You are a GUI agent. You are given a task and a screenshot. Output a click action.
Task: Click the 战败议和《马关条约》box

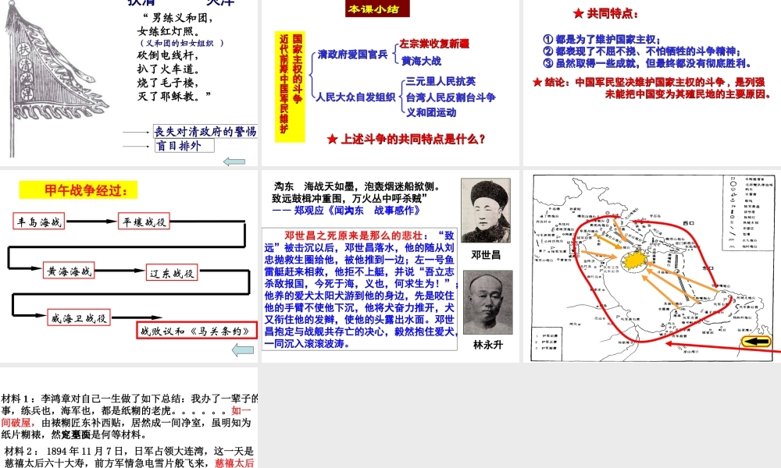click(x=196, y=331)
